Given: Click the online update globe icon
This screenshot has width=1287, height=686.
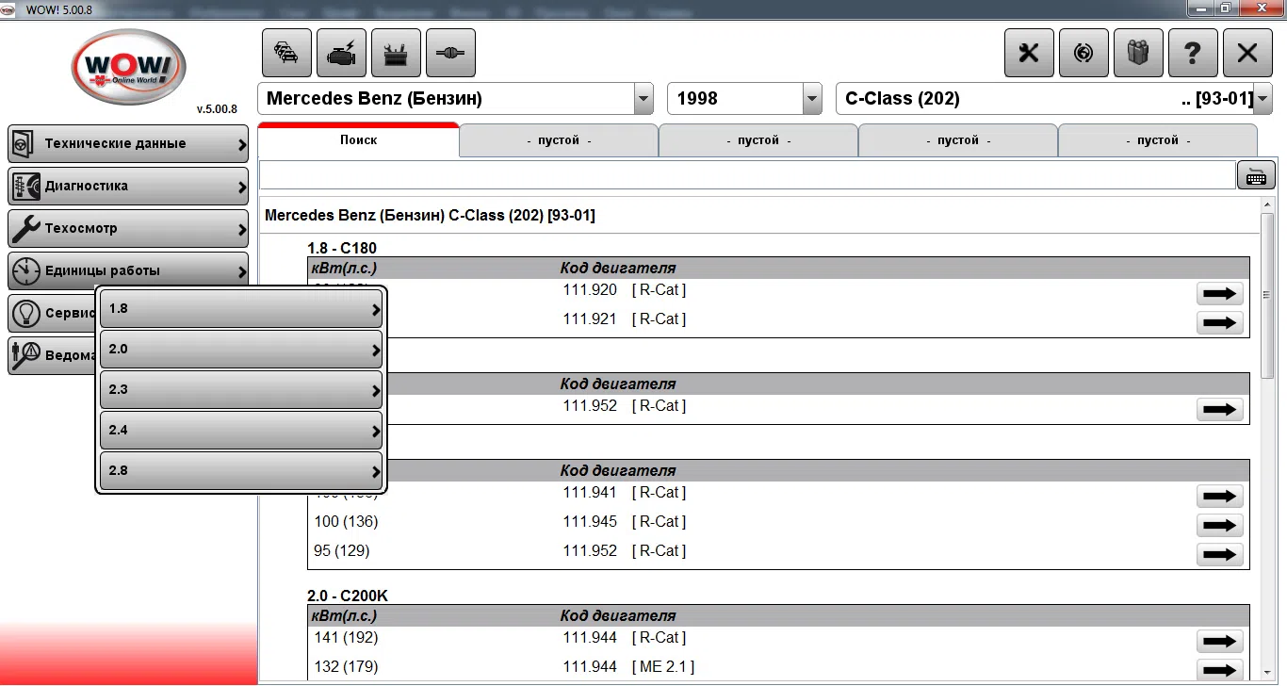Looking at the screenshot, I should click(x=1083, y=53).
